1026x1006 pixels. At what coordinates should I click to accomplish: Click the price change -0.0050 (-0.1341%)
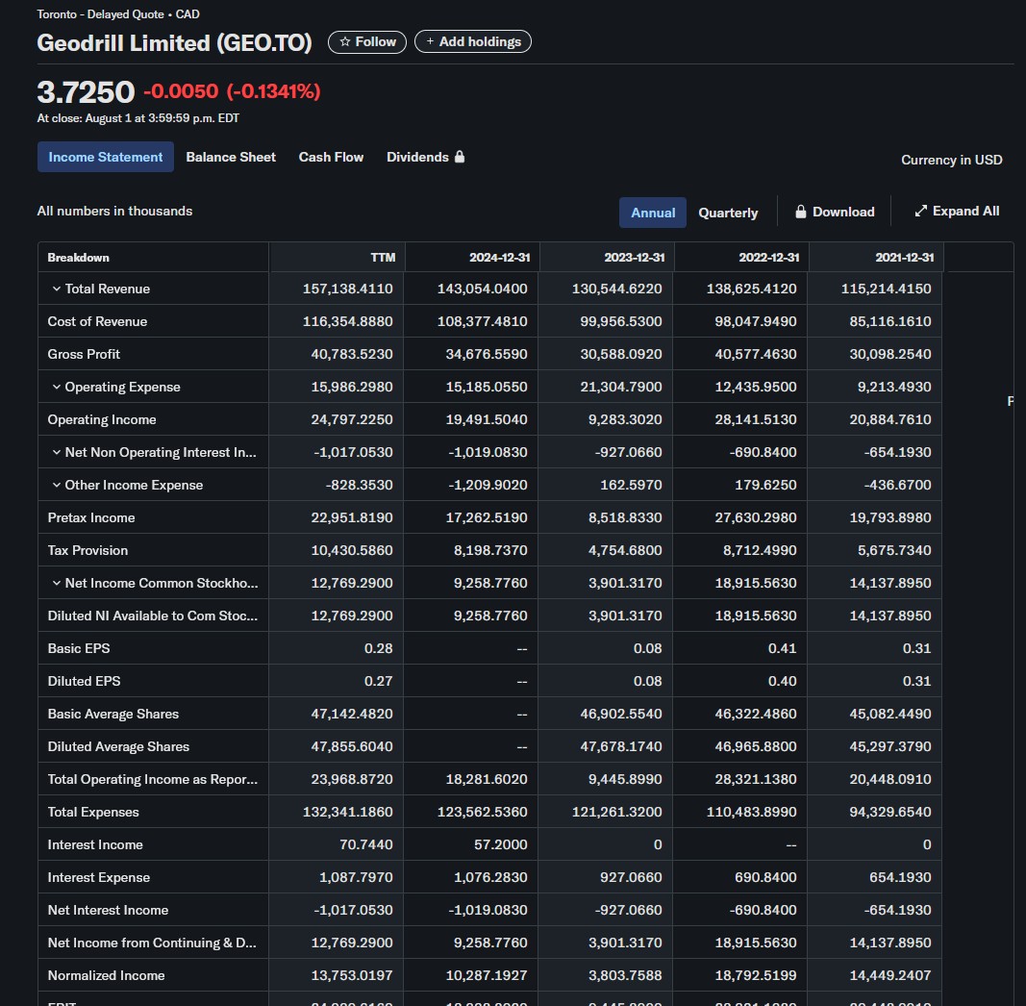(233, 91)
